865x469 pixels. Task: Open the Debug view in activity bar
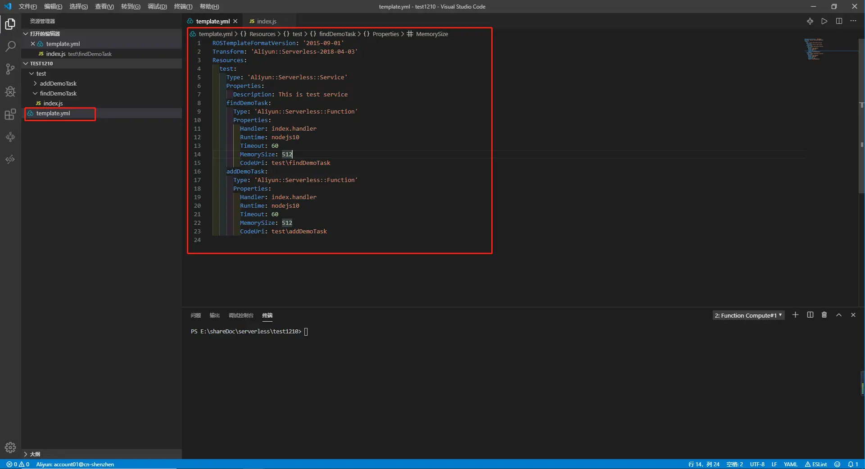point(10,91)
